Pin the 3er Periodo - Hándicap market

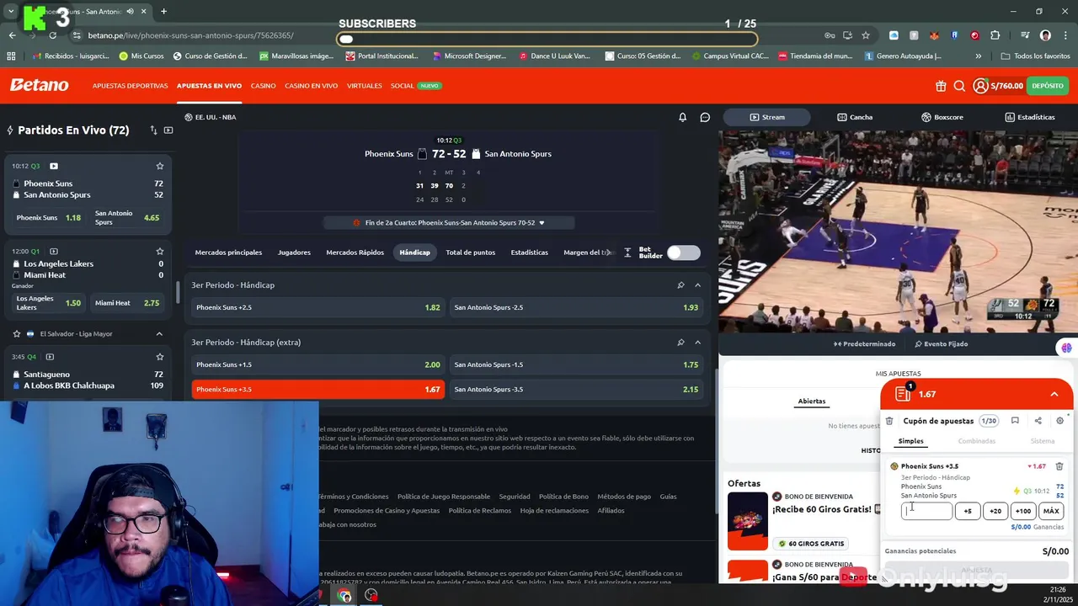tap(680, 285)
